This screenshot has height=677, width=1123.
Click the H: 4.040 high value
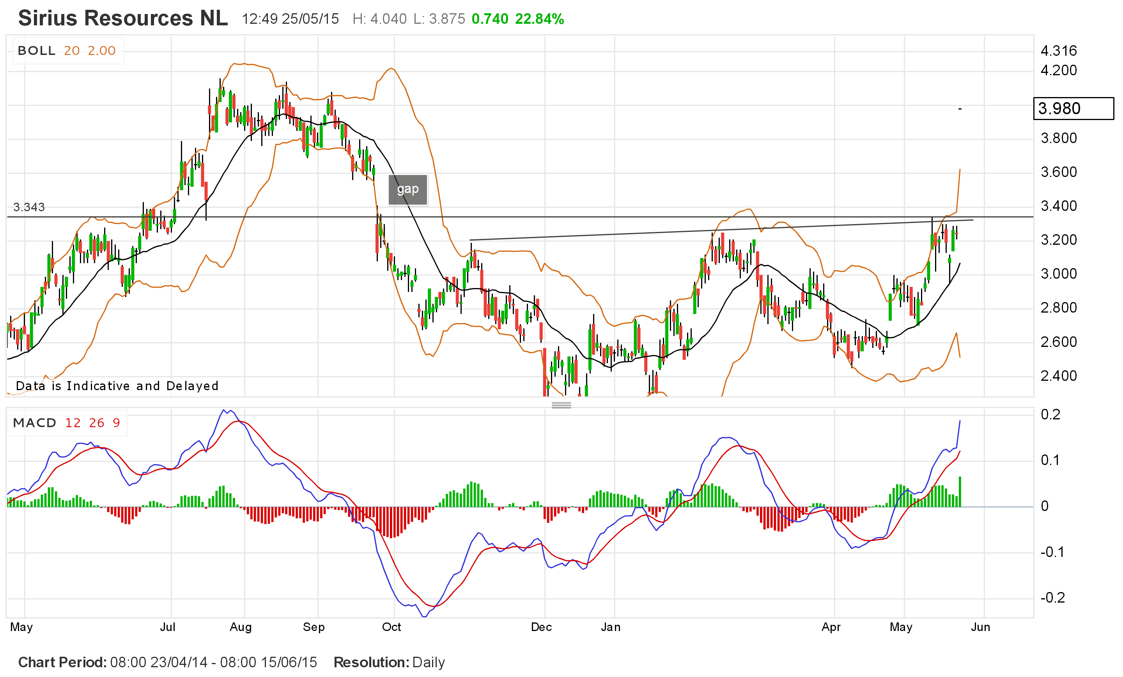(379, 19)
